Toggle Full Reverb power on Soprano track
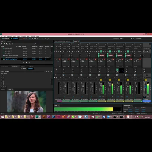Screen dimensions: 152x152 (x=108, y=55)
